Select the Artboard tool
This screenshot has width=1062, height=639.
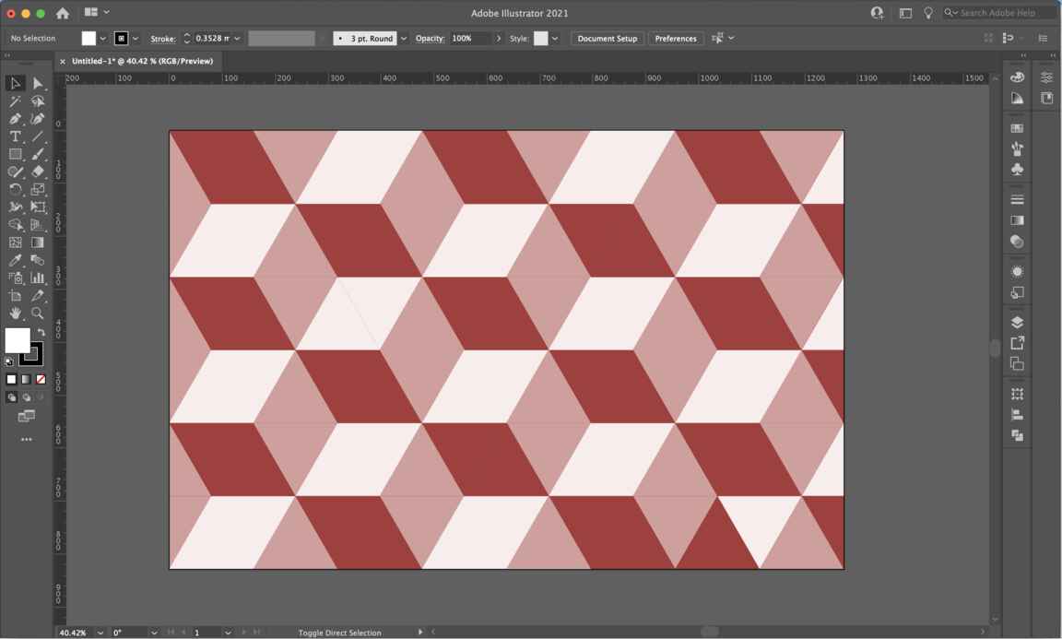pos(15,295)
